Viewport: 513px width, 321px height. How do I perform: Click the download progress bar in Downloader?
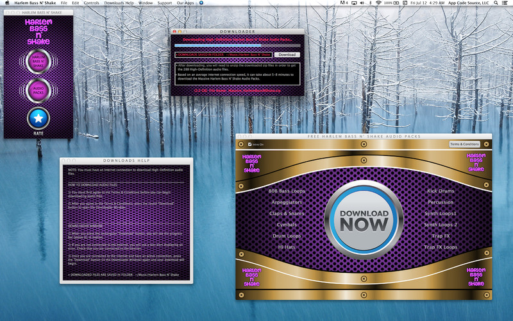click(237, 46)
